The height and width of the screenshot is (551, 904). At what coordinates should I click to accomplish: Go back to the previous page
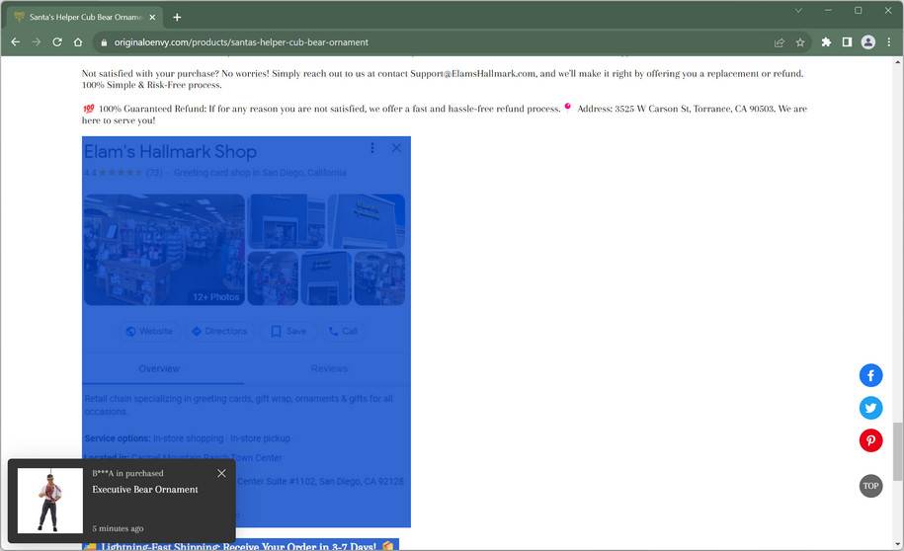pyautogui.click(x=16, y=42)
